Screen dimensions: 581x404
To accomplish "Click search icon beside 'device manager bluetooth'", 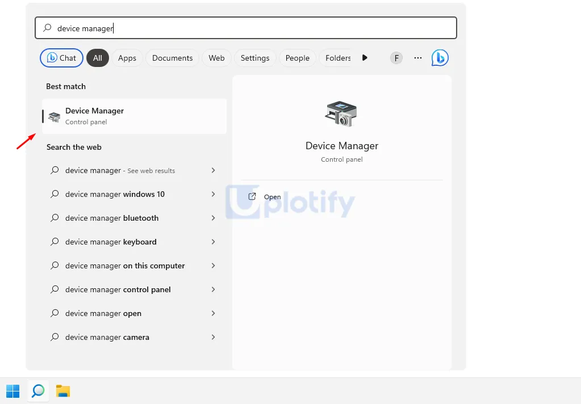I will point(55,218).
